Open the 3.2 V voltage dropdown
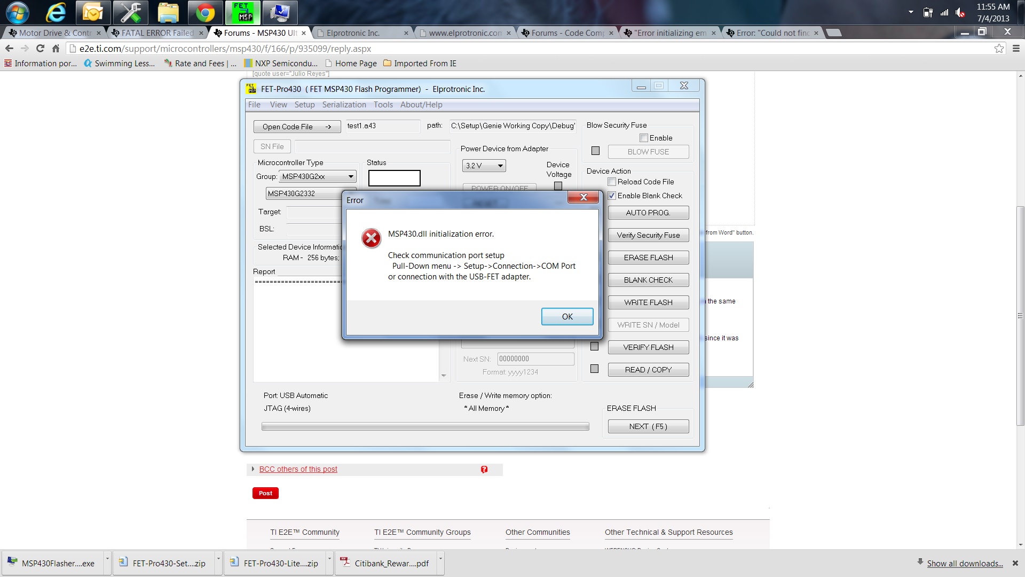This screenshot has height=577, width=1025. click(484, 166)
